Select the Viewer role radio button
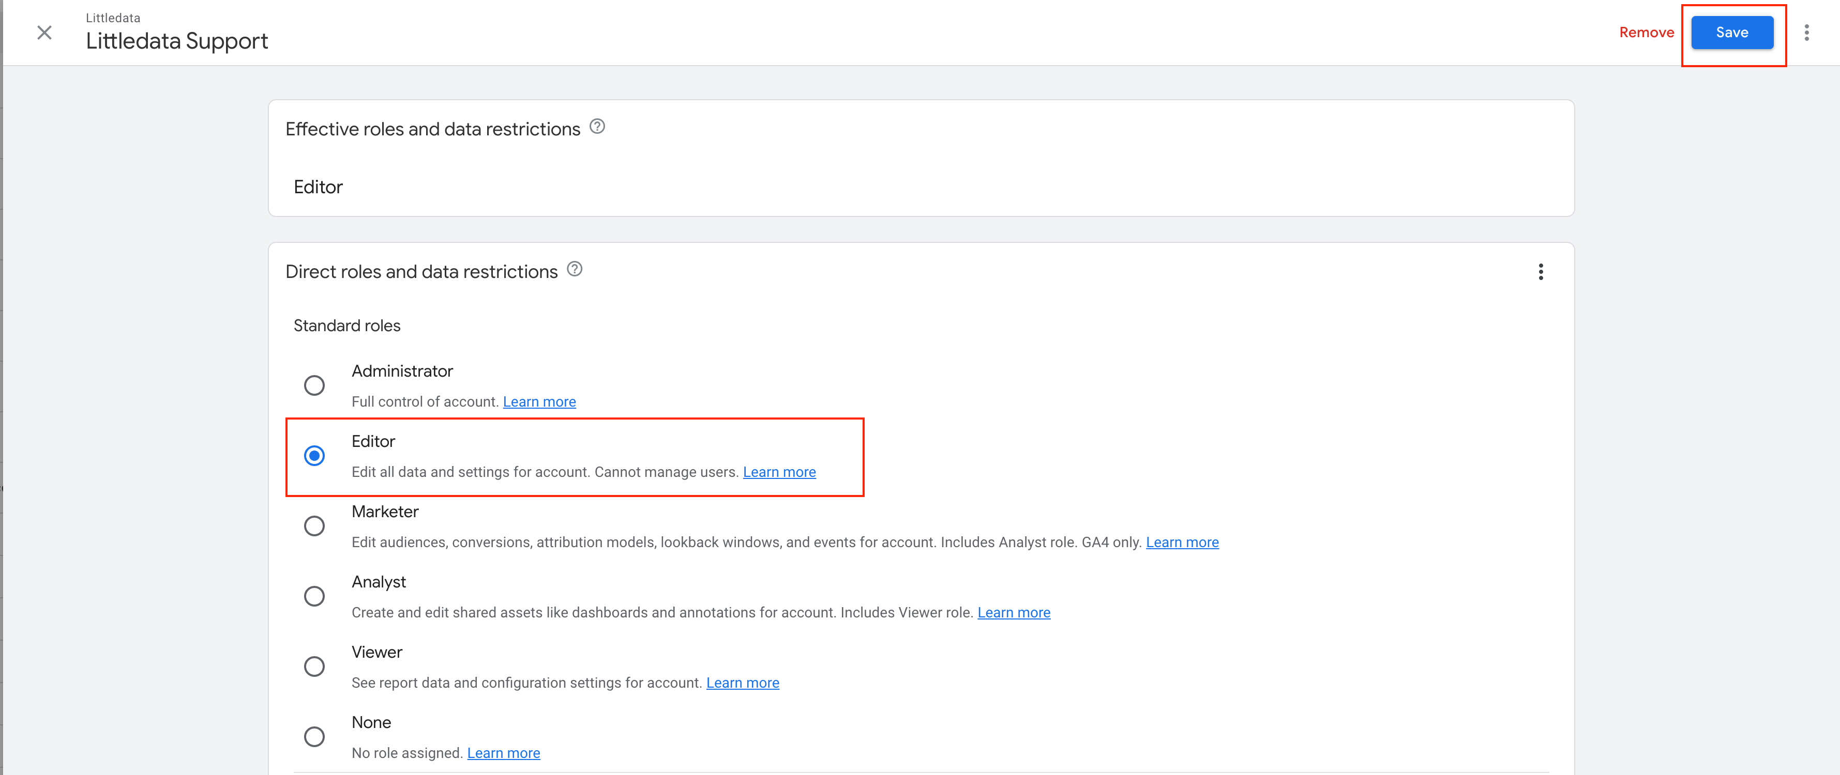Screen dimensions: 1840x775 pos(314,667)
